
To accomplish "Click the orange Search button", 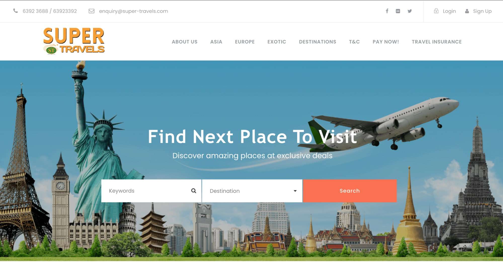I will (350, 191).
